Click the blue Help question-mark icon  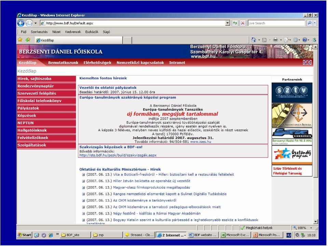[x=305, y=40]
